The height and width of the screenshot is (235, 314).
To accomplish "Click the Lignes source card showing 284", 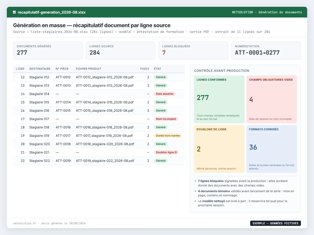I will click(121, 51).
